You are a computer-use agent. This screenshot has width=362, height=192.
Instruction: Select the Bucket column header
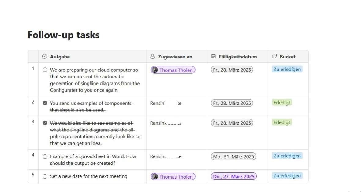(288, 57)
